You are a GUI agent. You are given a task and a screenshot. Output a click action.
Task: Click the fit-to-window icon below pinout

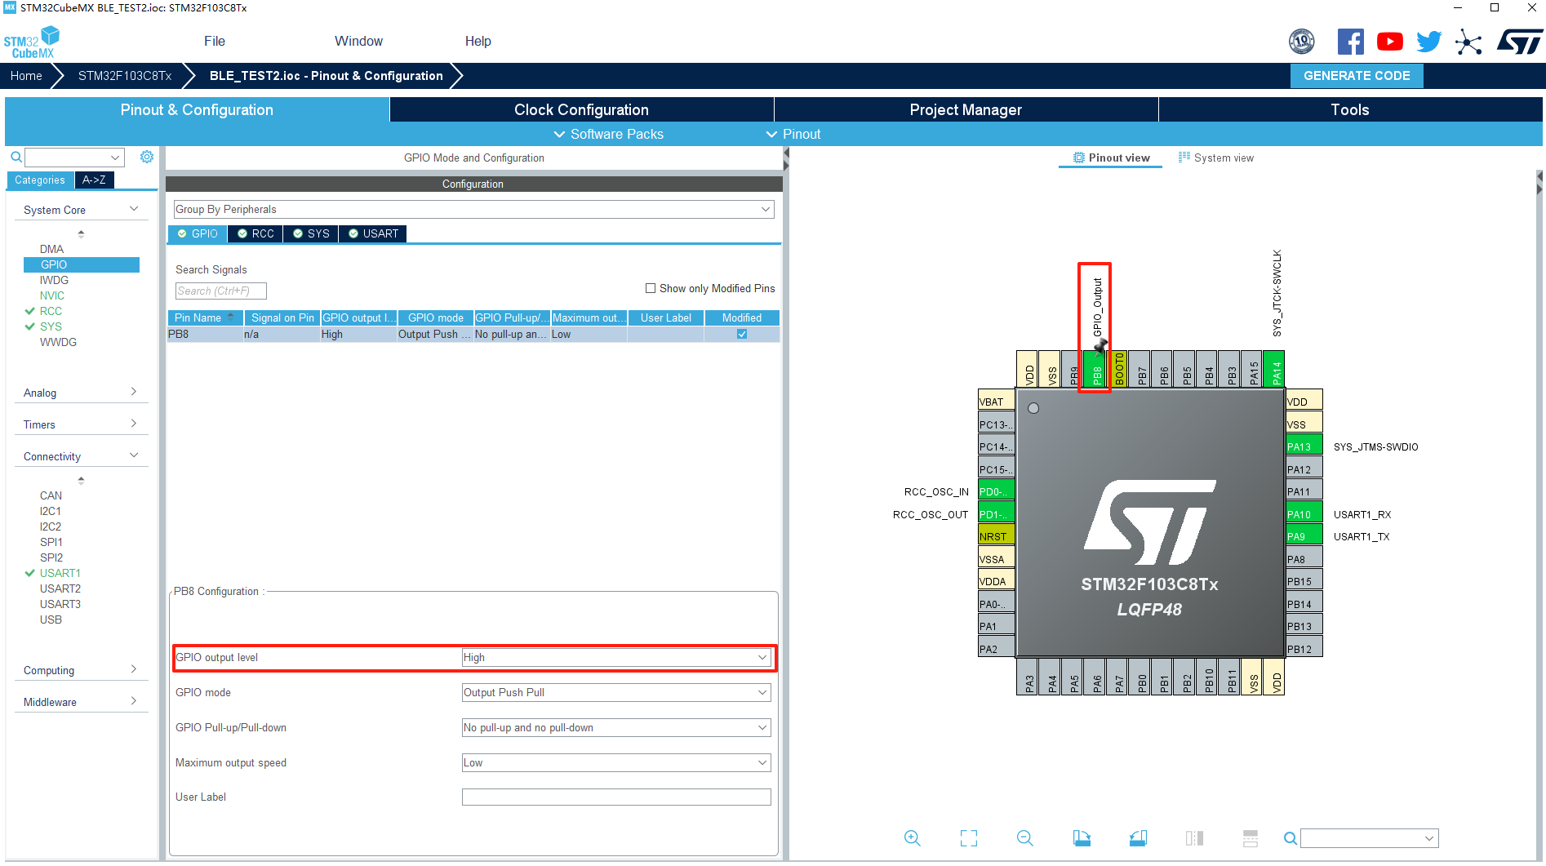pos(968,838)
